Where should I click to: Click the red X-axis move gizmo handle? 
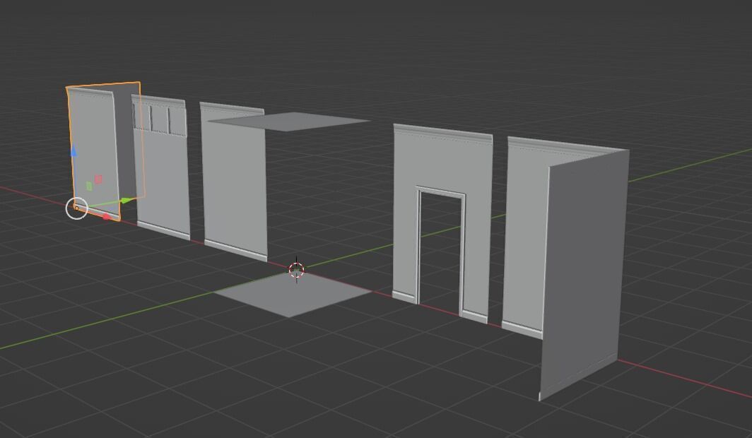107,217
